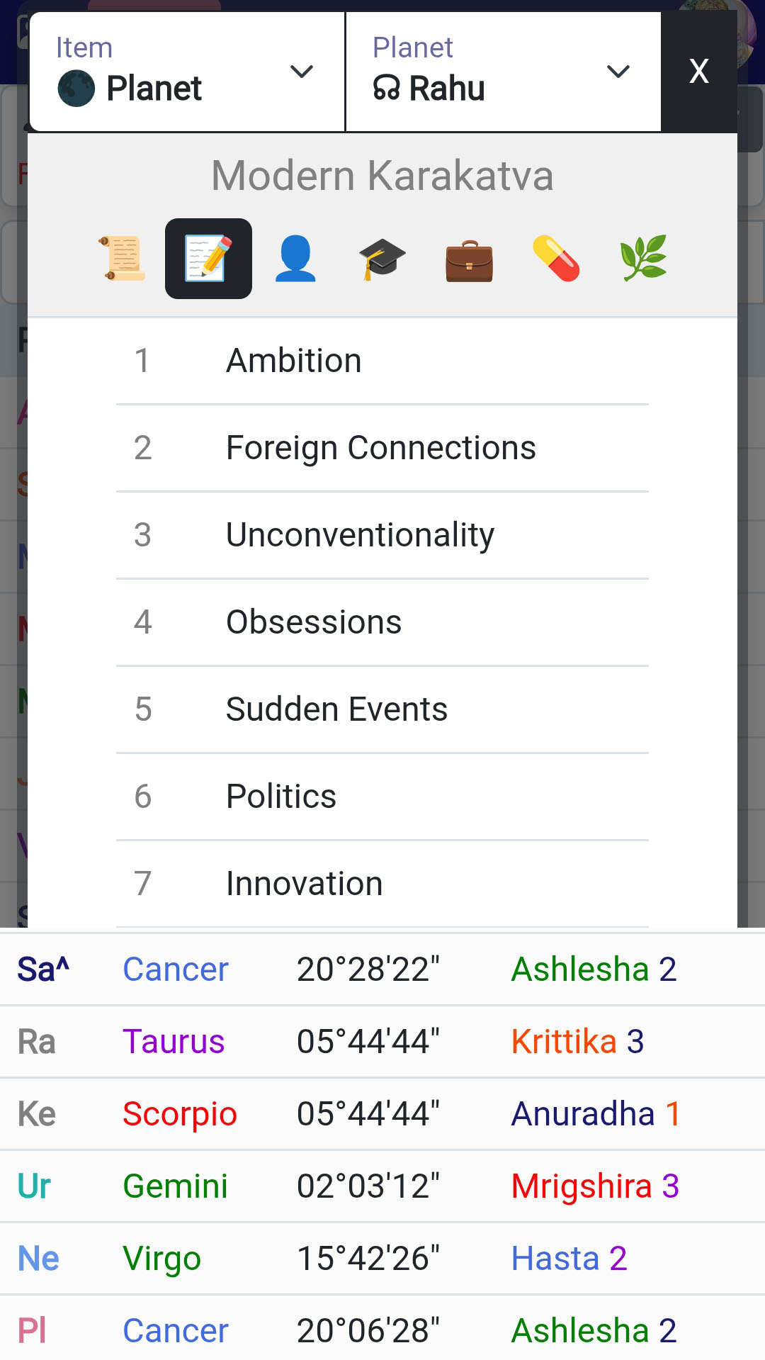The width and height of the screenshot is (765, 1360).
Task: Select the herb leaf icon
Action: coord(643,259)
